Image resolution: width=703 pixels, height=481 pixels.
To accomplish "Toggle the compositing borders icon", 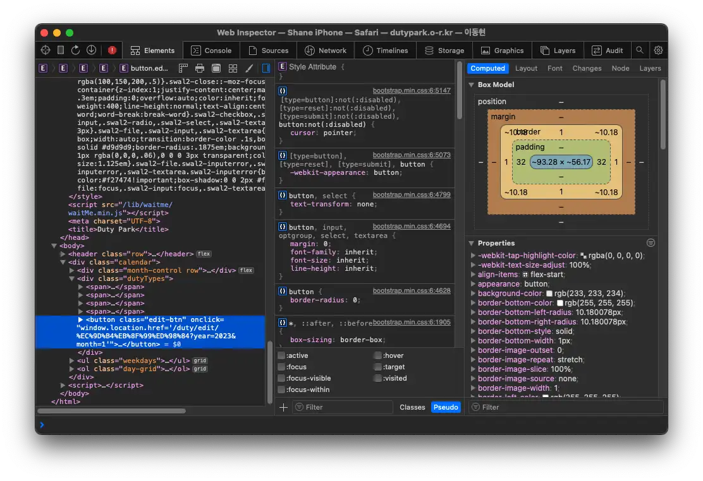I will (x=216, y=68).
